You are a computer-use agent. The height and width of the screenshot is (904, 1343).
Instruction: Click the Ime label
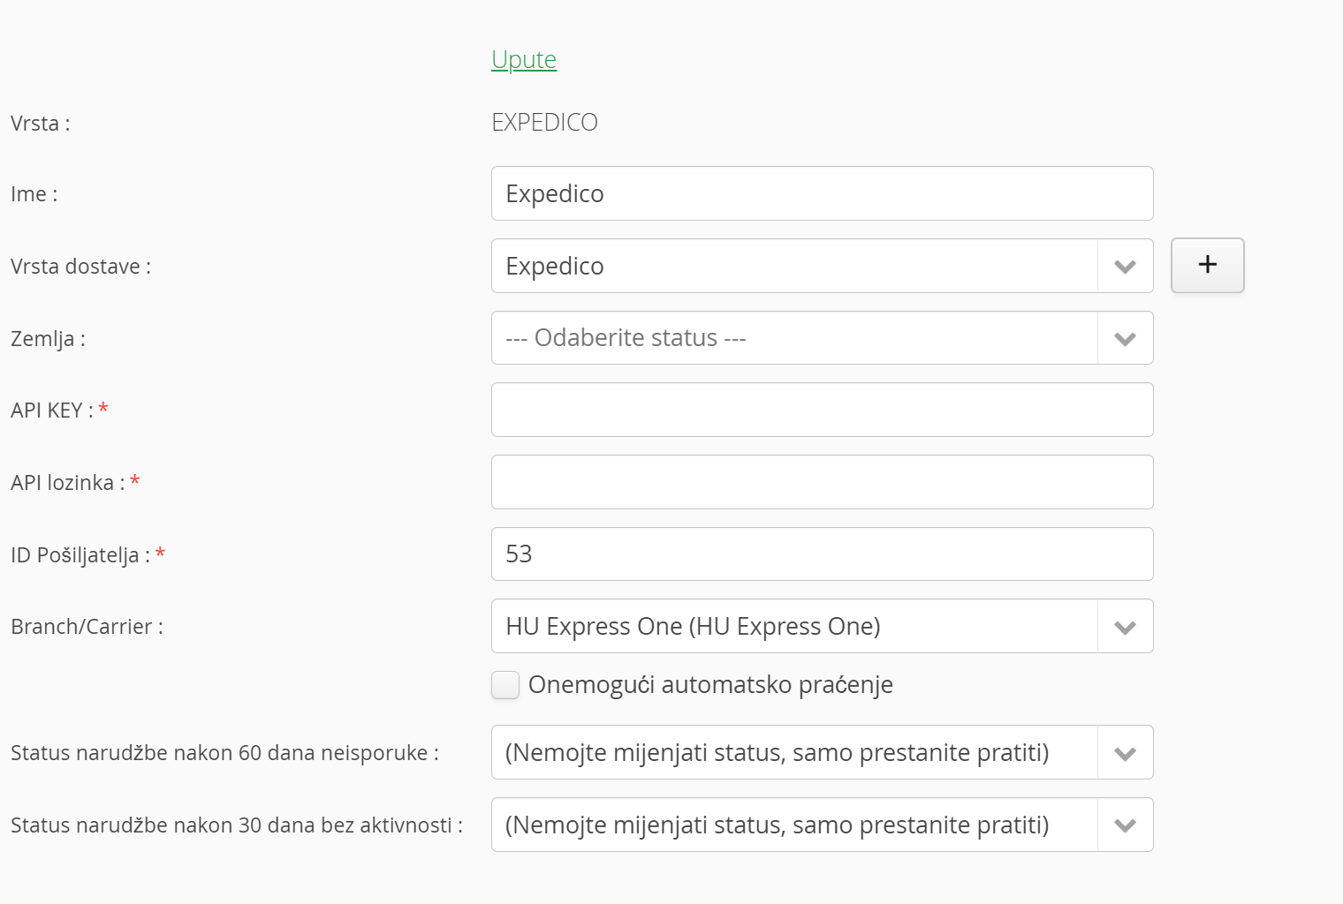[34, 194]
